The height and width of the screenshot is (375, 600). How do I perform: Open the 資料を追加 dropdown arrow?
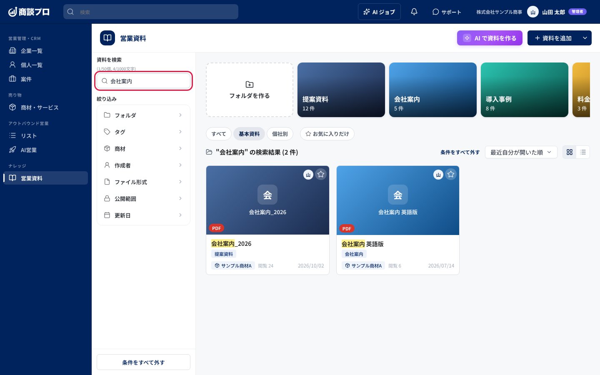click(x=585, y=38)
